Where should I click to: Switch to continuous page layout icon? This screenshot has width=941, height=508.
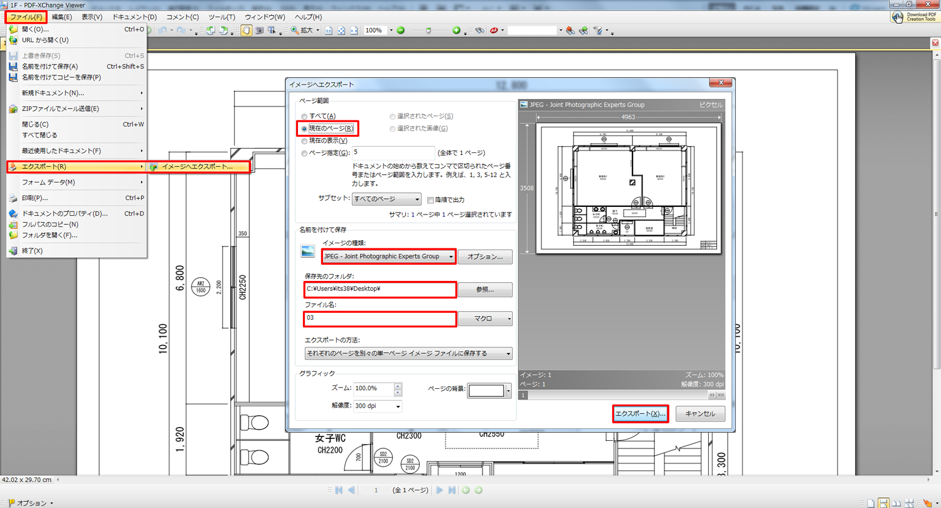point(883,503)
